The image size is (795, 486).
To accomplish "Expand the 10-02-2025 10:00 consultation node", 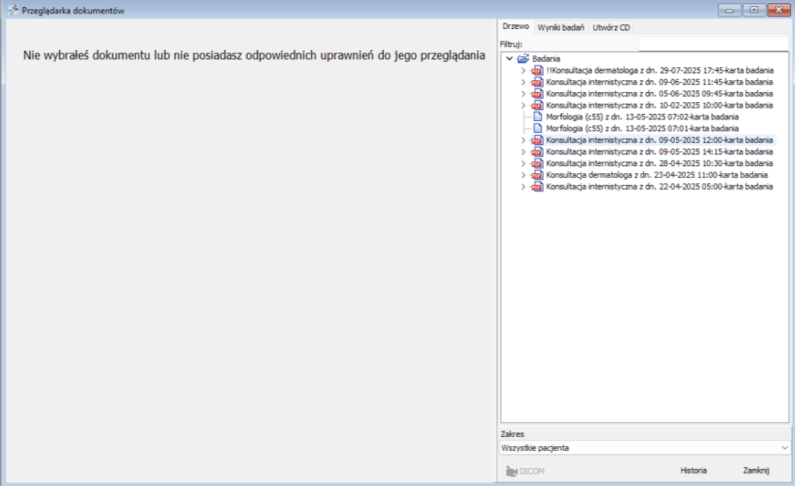I will point(523,105).
